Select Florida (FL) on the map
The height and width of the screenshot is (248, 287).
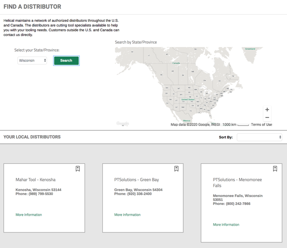point(210,116)
